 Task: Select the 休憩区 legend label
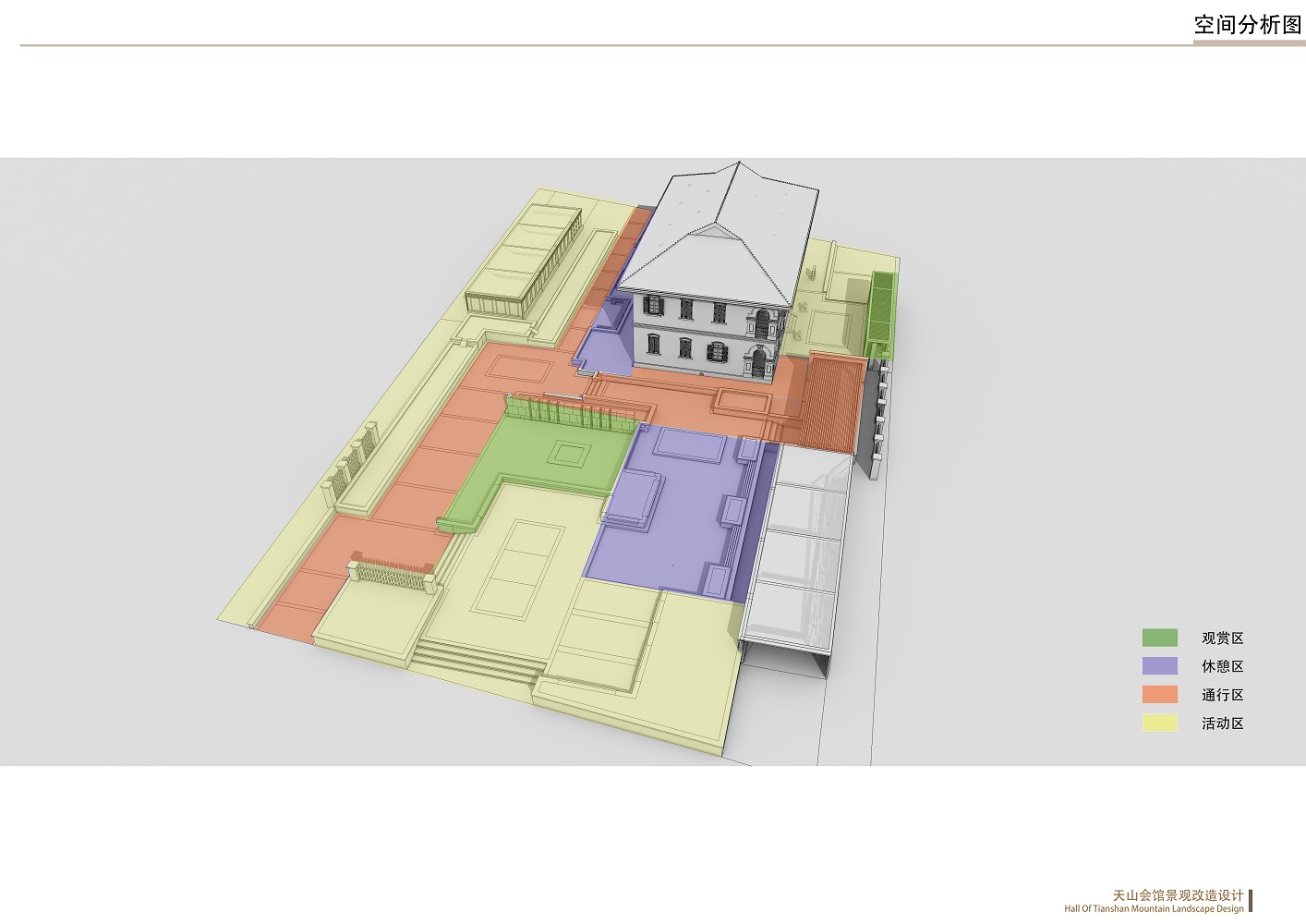click(x=1222, y=666)
